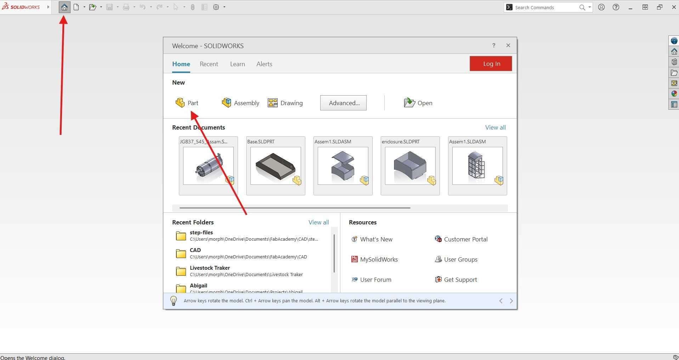Viewport: 679px width, 360px height.
Task: Open the Appearances color ball tab
Action: [x=674, y=94]
